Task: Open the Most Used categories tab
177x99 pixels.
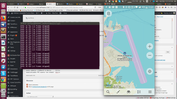Action: click(x=160, y=17)
